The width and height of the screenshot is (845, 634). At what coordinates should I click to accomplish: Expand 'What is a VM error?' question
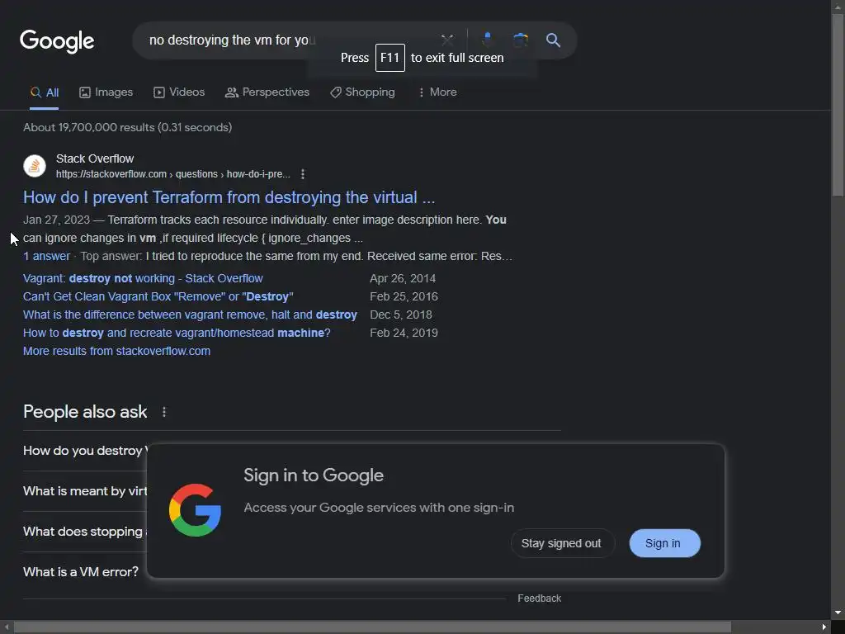(x=81, y=572)
